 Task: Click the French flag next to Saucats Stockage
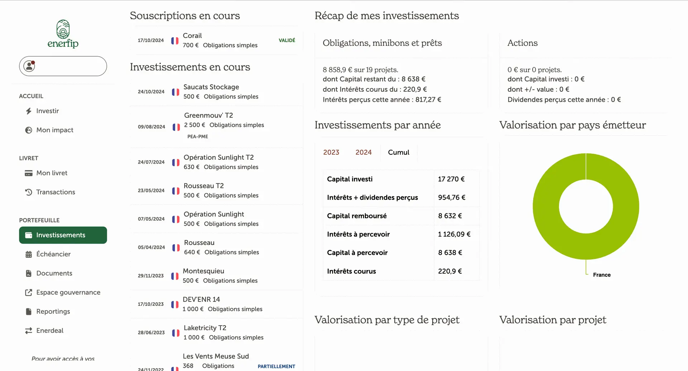point(176,92)
